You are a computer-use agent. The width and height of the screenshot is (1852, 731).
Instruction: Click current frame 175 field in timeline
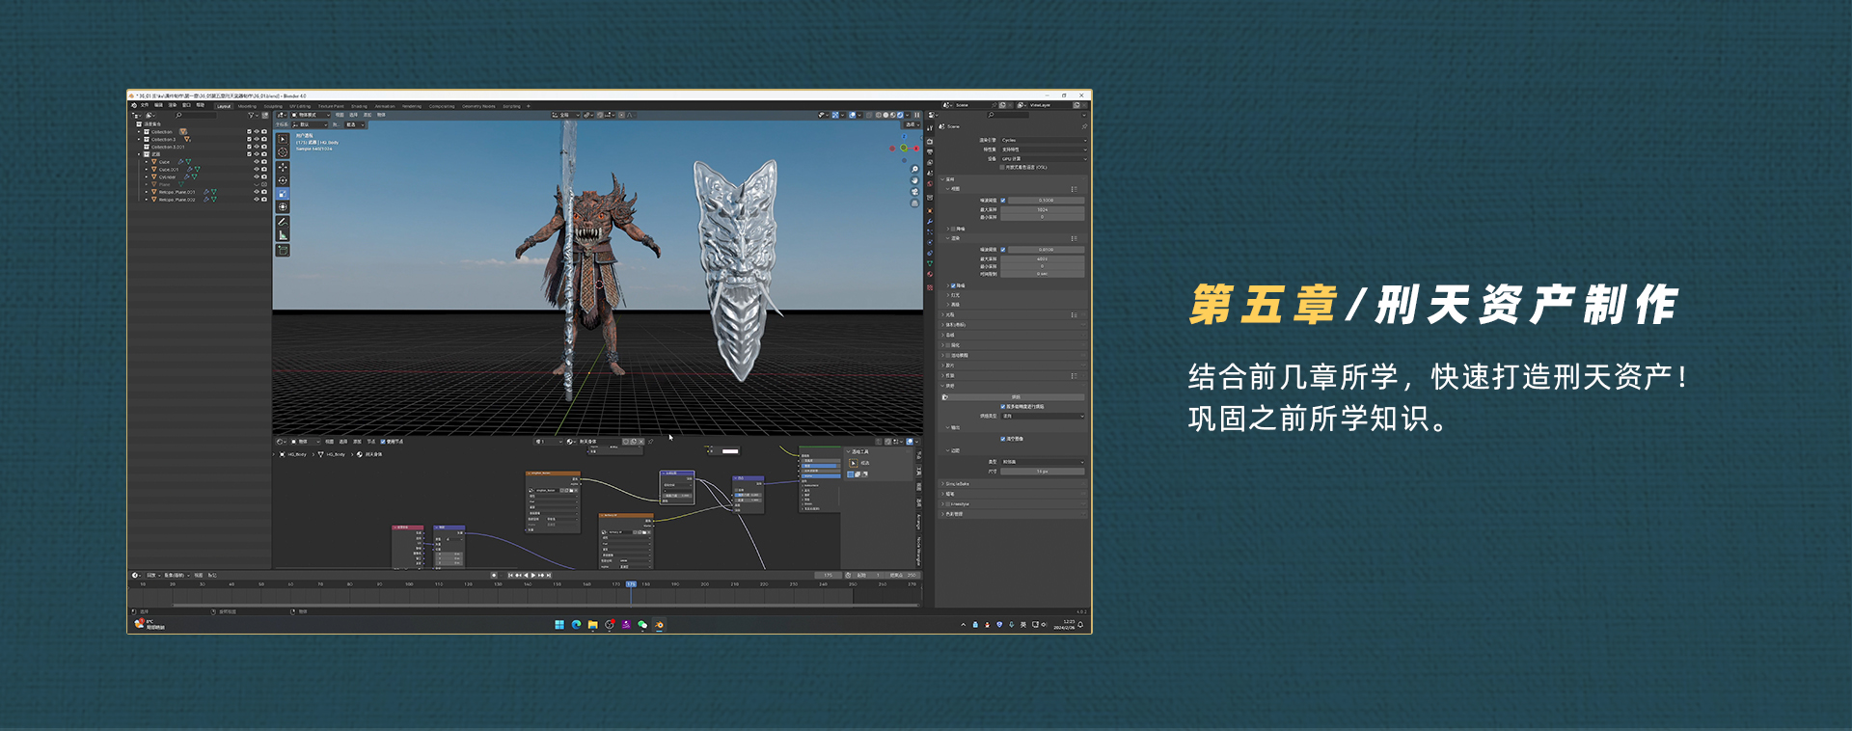pos(829,576)
